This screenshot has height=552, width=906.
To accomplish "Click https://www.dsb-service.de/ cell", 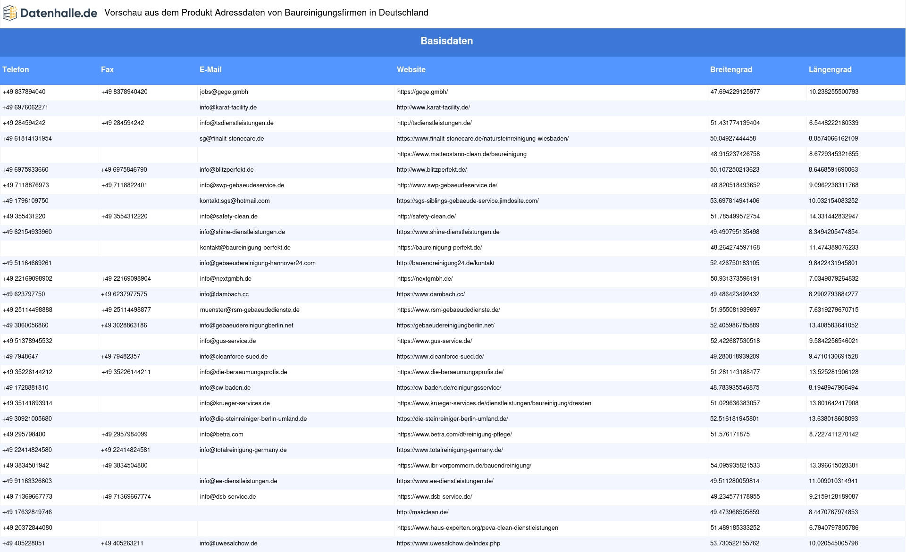I will pos(435,497).
